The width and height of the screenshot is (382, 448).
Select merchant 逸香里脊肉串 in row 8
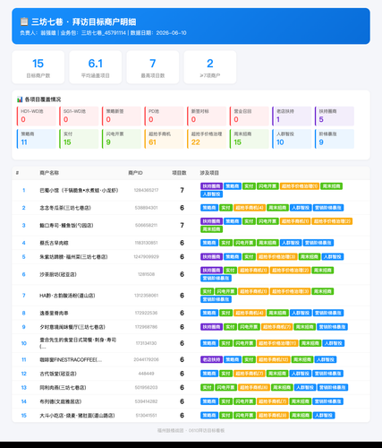pyautogui.click(x=54, y=314)
